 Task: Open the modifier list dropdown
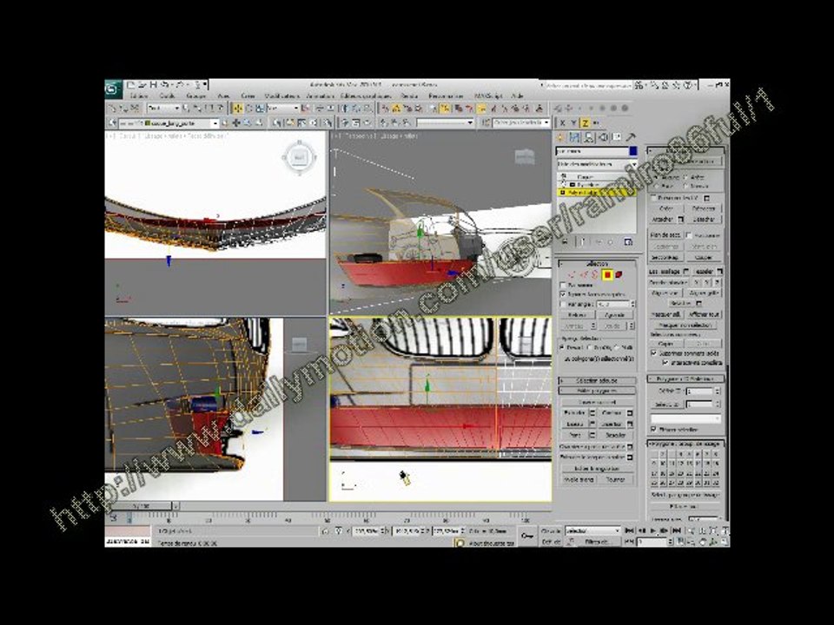coord(596,164)
